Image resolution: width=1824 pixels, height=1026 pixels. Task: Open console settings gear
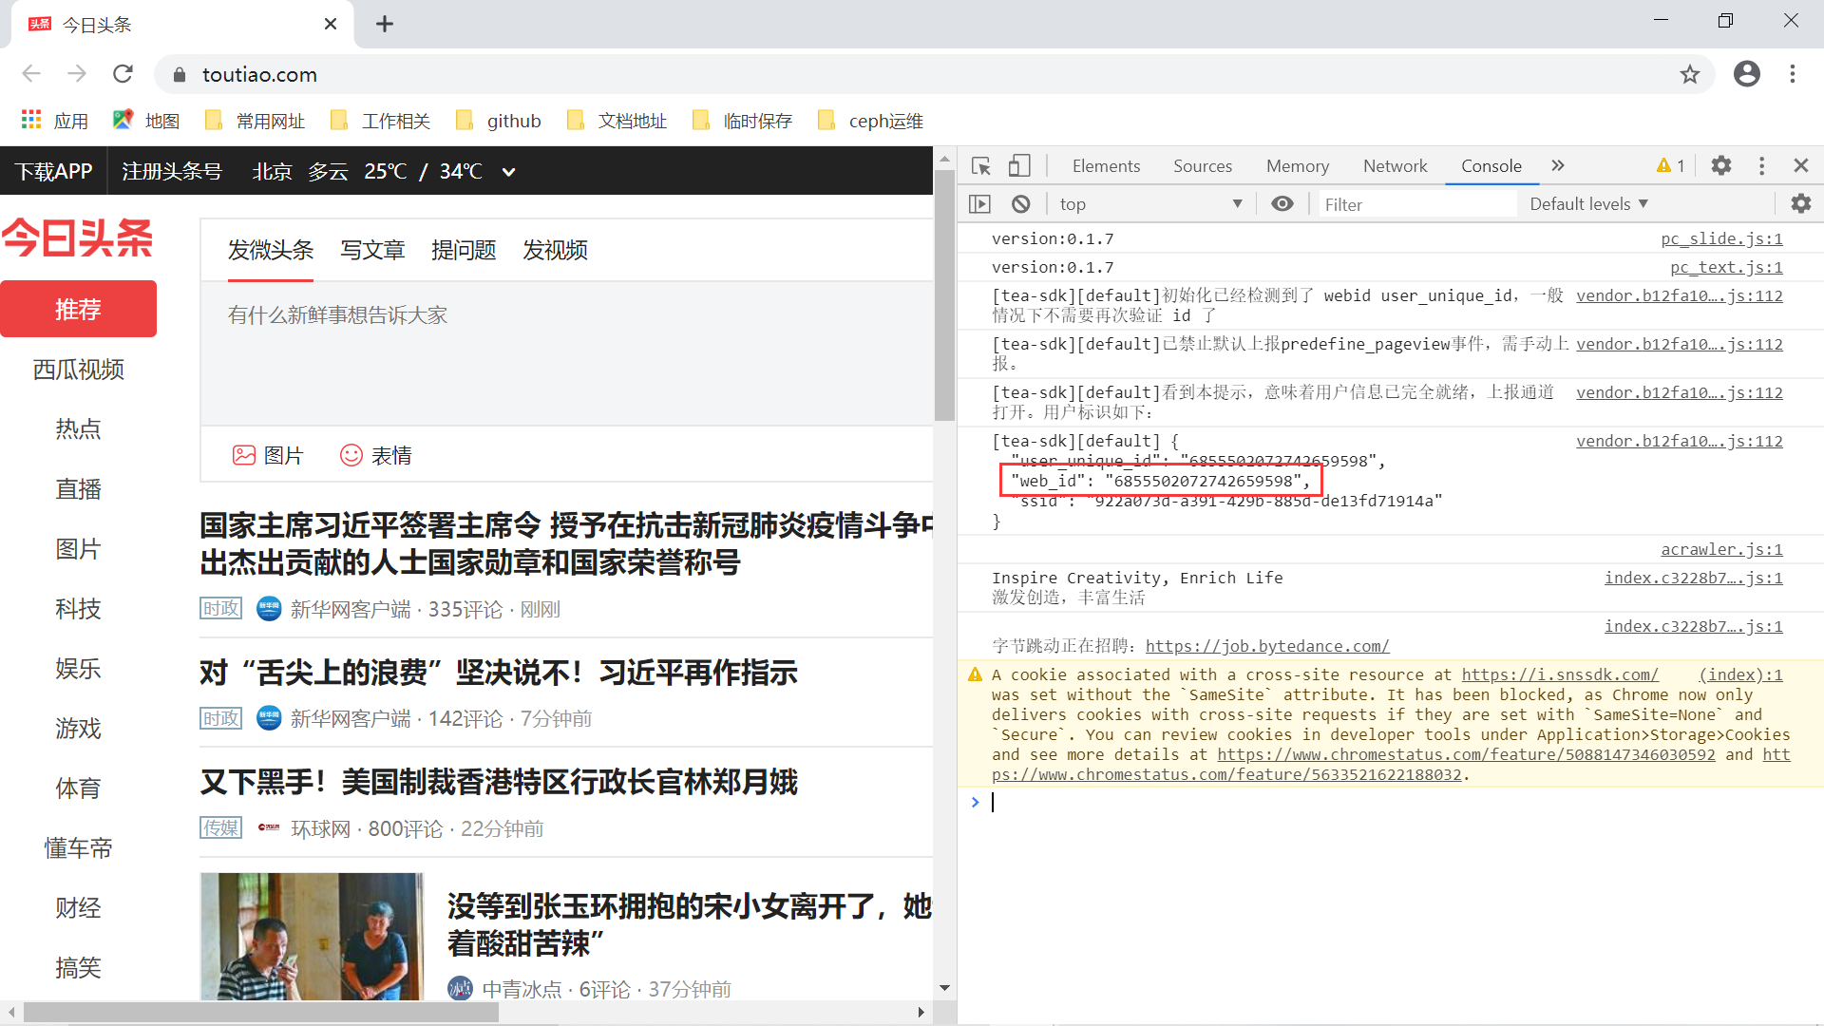pos(1801,203)
